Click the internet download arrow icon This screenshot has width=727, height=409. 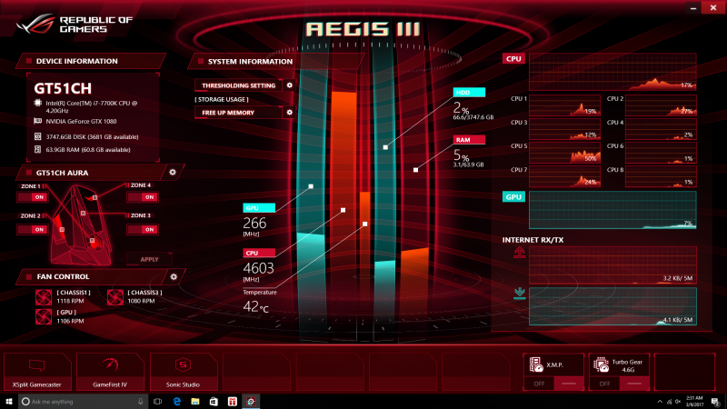coord(519,293)
